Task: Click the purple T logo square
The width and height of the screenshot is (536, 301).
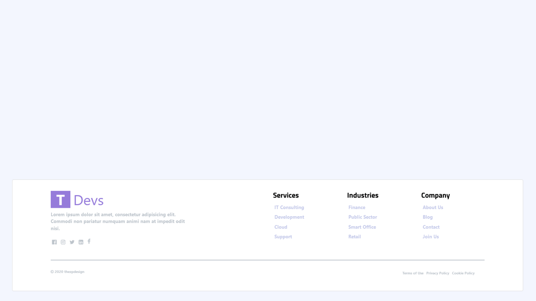Action: (x=60, y=199)
